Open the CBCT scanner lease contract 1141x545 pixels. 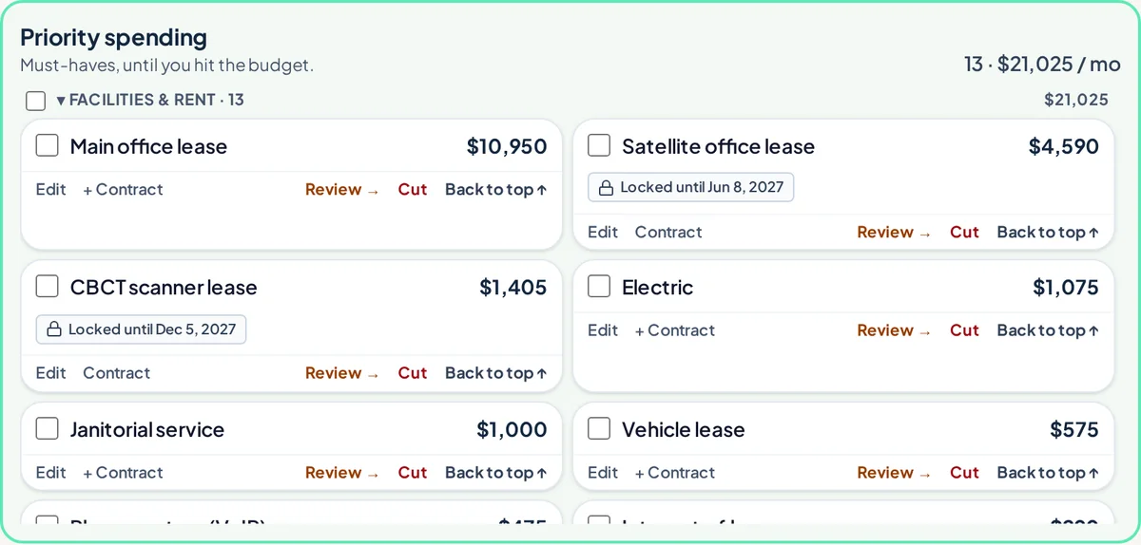117,373
